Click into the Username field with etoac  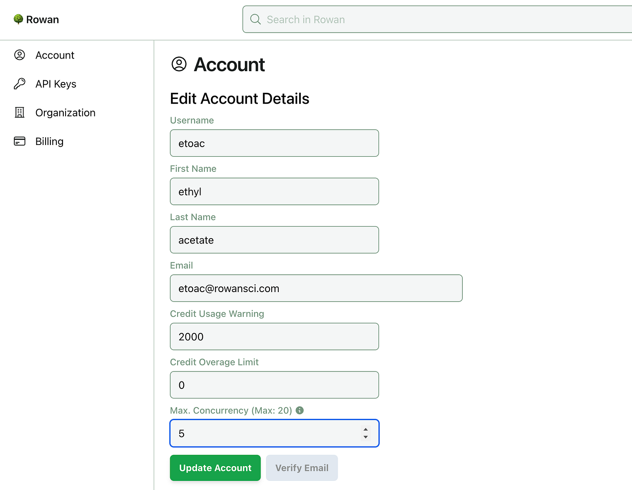point(274,143)
